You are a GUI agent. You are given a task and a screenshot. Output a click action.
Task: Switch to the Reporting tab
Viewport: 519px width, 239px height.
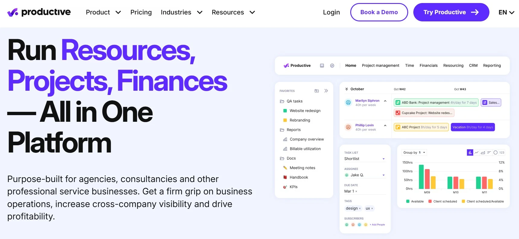[492, 65]
